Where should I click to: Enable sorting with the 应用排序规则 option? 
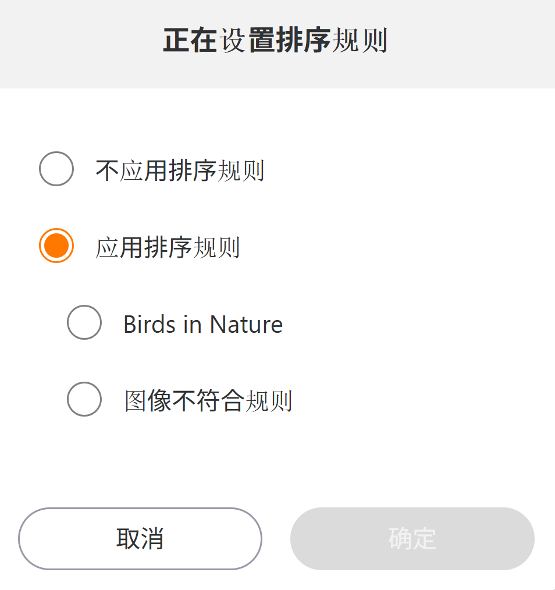pyautogui.click(x=56, y=246)
